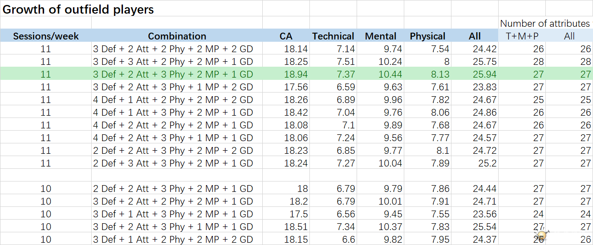The image size is (593, 245).
Task: Select the 'Technical' column header
Action: click(333, 36)
